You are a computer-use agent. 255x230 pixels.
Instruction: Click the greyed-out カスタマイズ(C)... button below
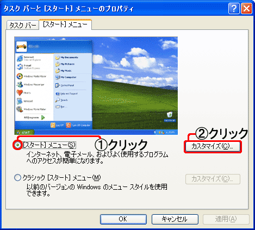[x=213, y=179]
